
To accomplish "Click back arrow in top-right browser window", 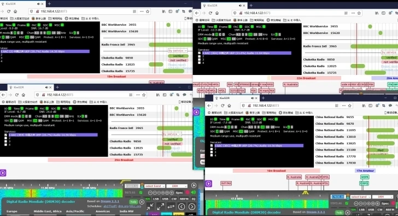I will coord(197,13).
